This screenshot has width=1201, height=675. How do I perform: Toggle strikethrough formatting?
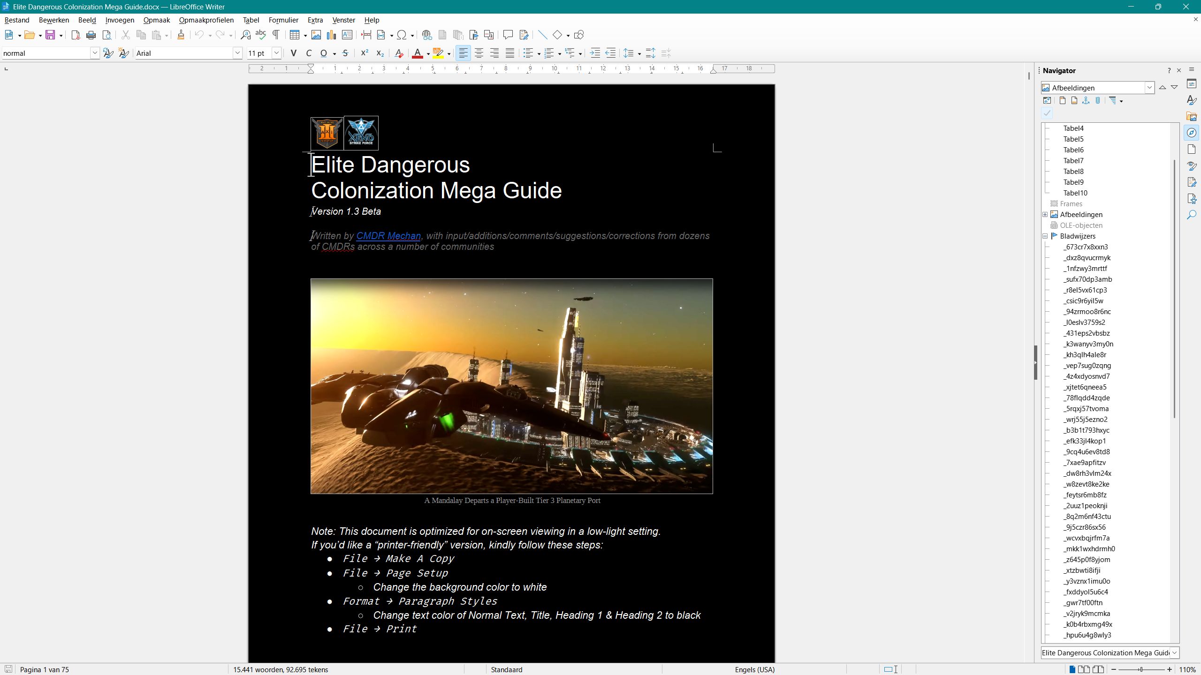tap(345, 53)
